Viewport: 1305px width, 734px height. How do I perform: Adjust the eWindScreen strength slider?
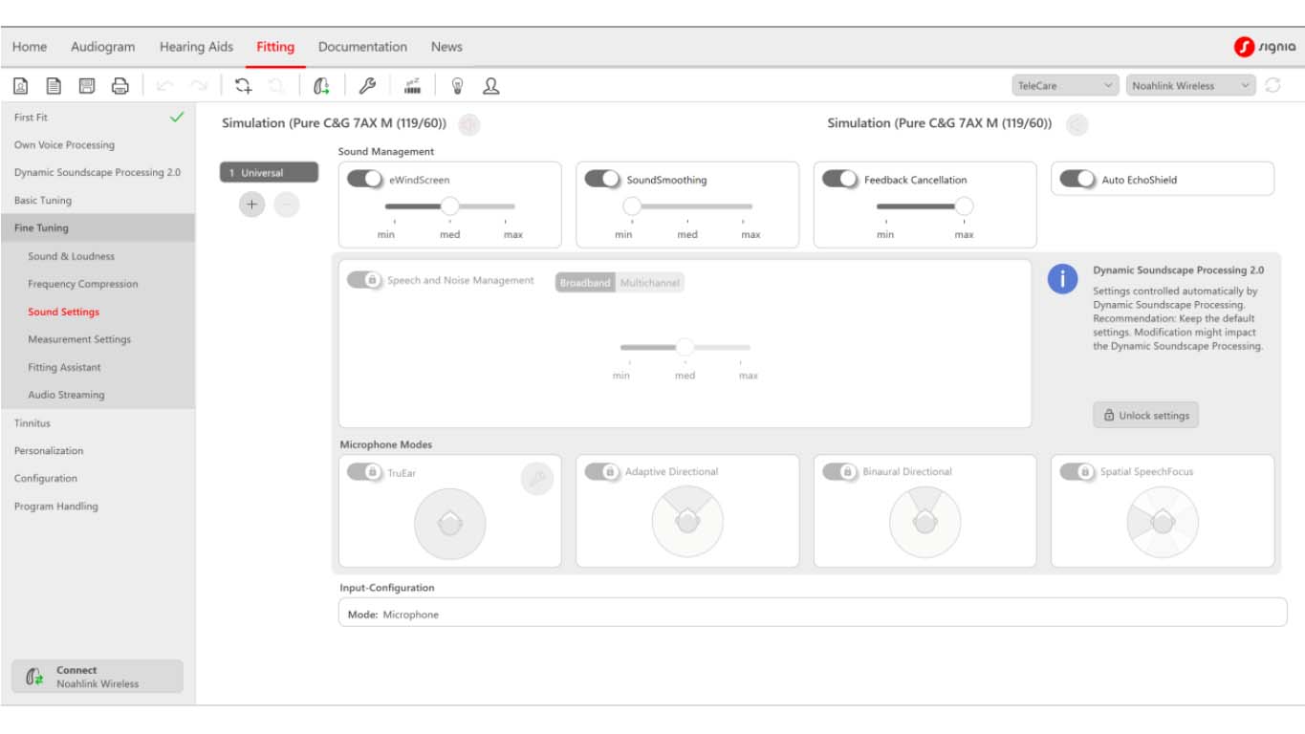tap(450, 206)
